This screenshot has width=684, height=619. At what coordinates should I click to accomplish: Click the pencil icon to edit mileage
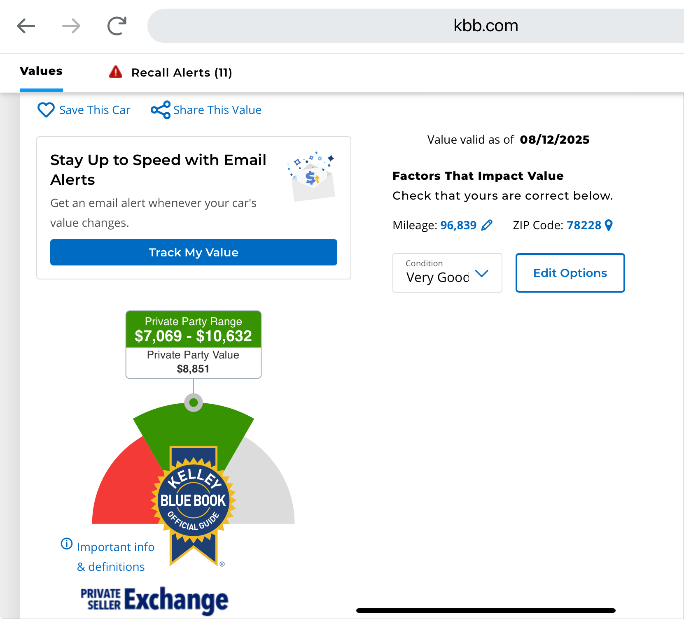click(x=487, y=225)
